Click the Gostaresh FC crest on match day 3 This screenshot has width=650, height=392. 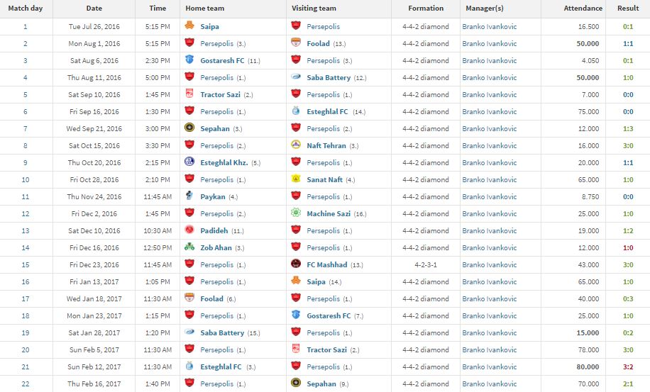(x=189, y=60)
